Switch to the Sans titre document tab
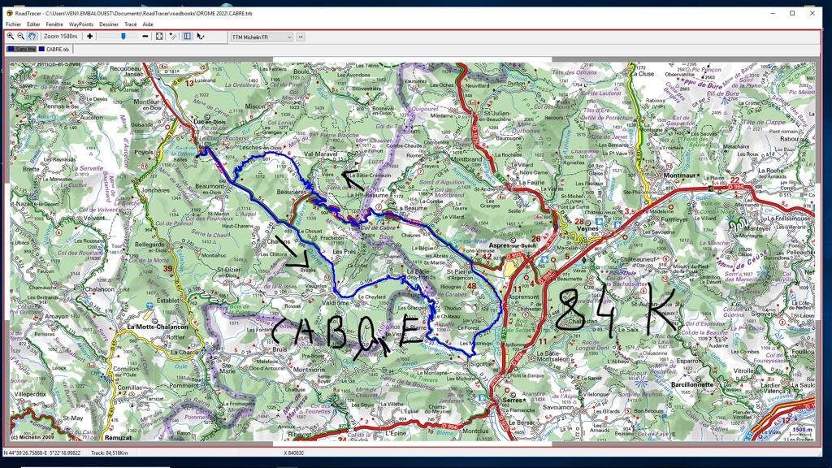This screenshot has width=832, height=468. click(x=22, y=50)
